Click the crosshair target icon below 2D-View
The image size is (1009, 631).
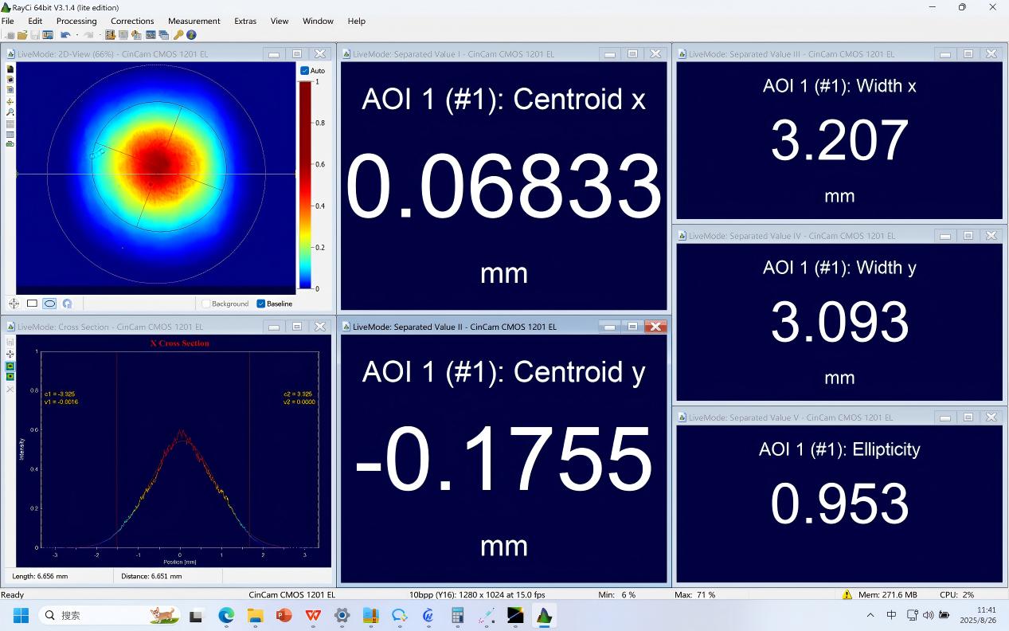[x=14, y=304]
